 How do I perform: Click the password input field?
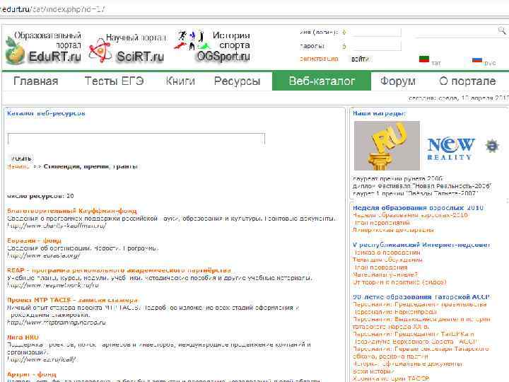pyautogui.click(x=376, y=46)
